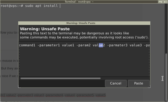The width and height of the screenshot is (168, 102).
Task: Click the bold 'Warning: Unsafe Paste' heading
Action: 45,29
